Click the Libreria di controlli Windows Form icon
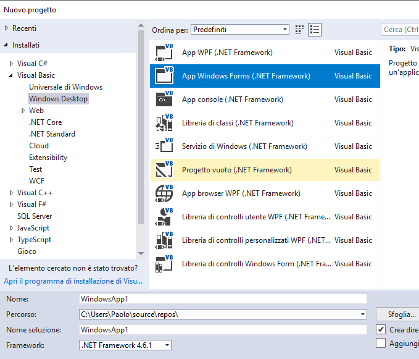 pyautogui.click(x=164, y=264)
